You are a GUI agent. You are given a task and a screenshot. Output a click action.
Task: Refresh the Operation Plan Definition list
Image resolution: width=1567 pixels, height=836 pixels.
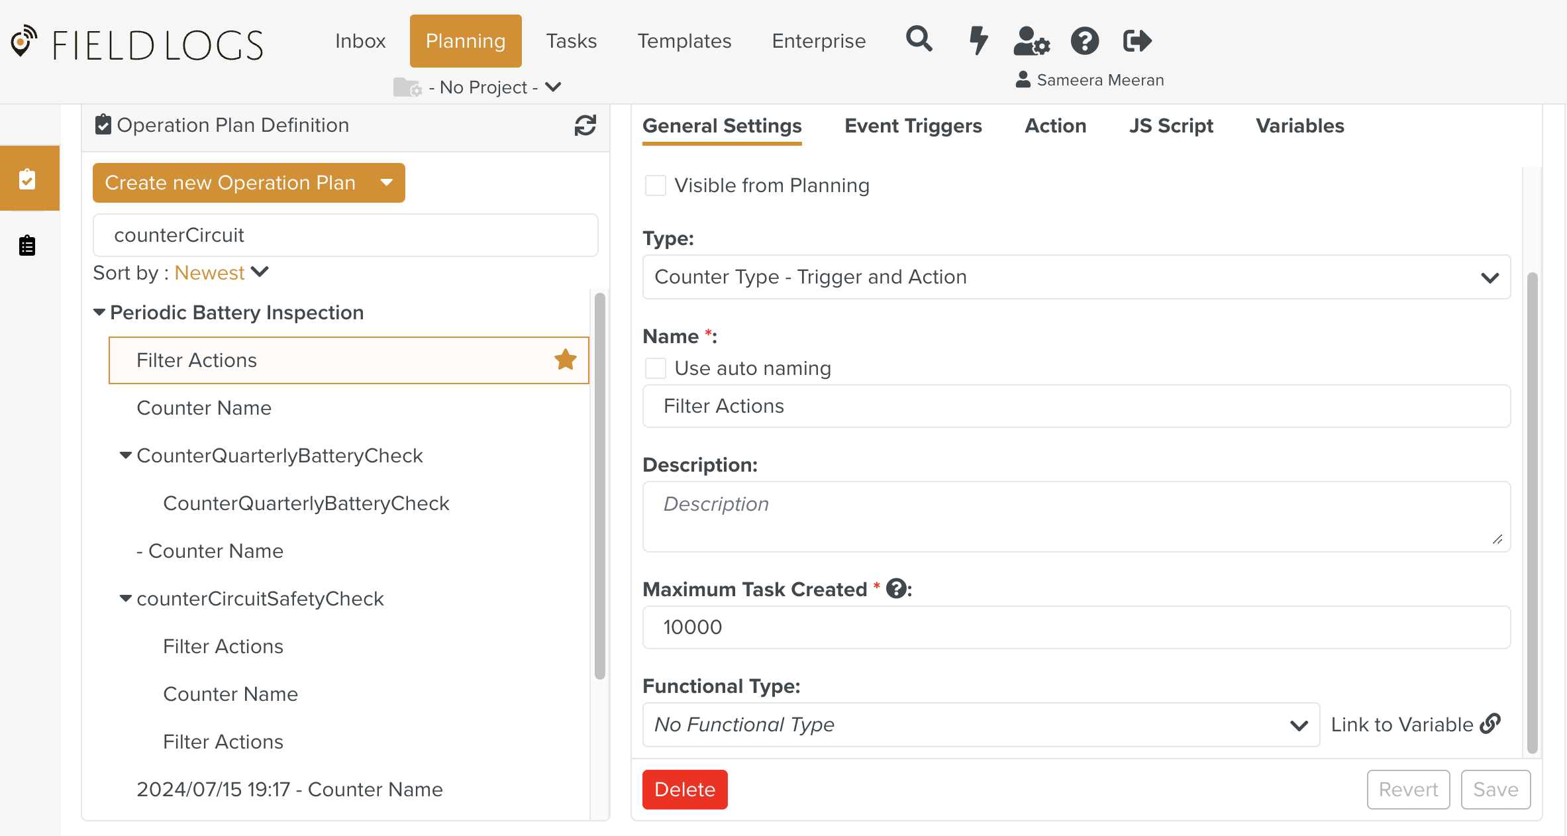coord(585,125)
